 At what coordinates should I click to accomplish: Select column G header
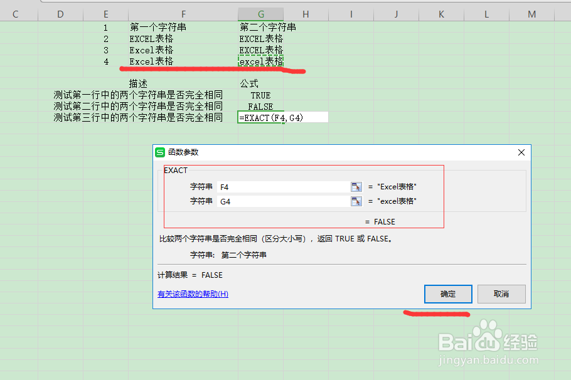point(261,14)
